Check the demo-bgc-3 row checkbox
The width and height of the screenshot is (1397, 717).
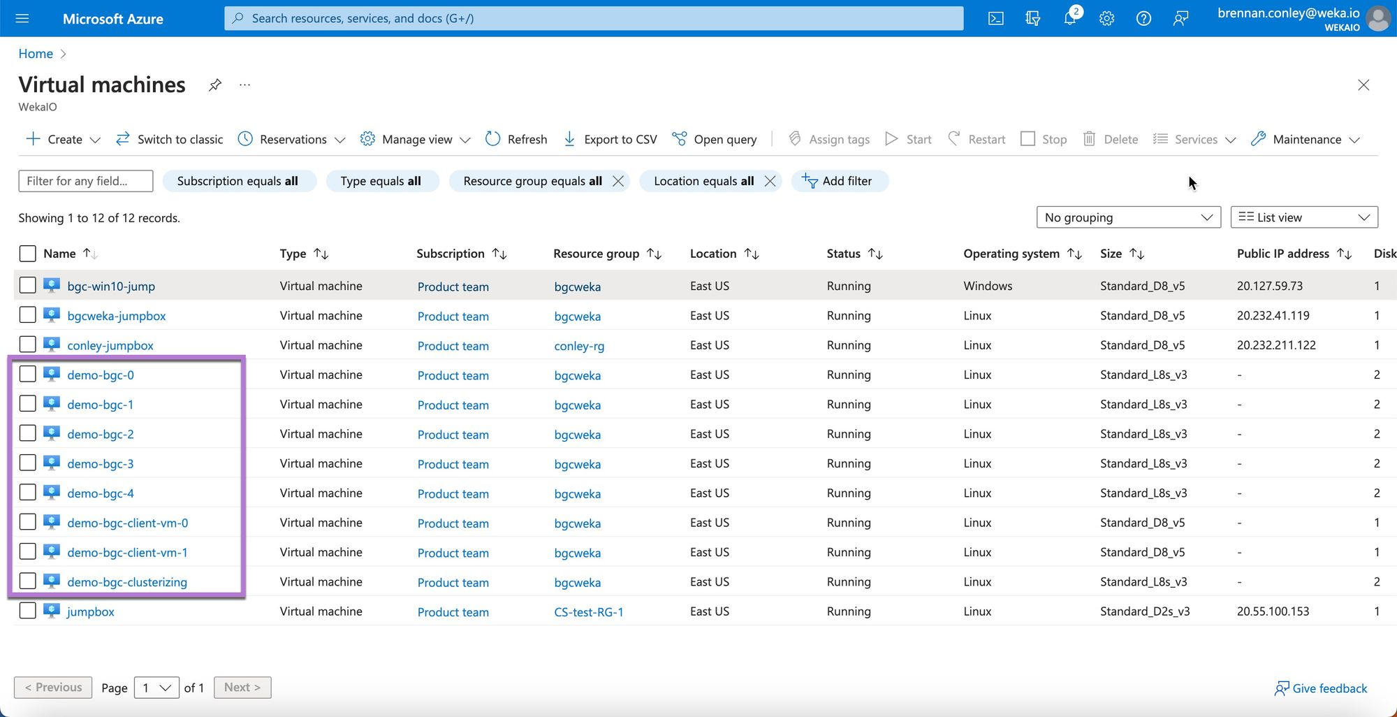tap(28, 463)
